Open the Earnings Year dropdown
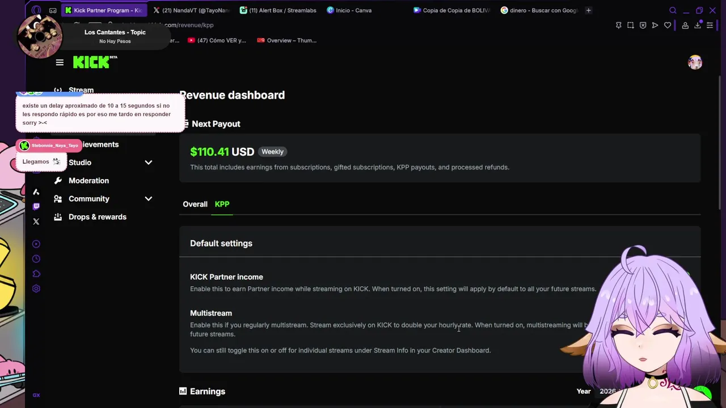726x408 pixels. [x=607, y=391]
